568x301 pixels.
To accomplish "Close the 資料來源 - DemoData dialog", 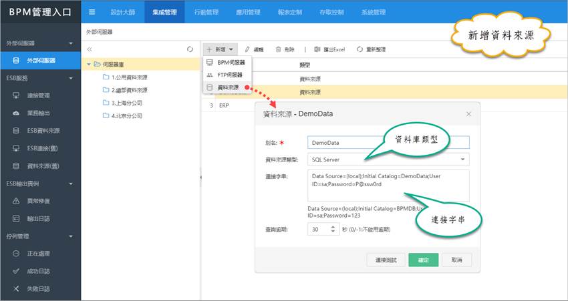I will point(468,114).
